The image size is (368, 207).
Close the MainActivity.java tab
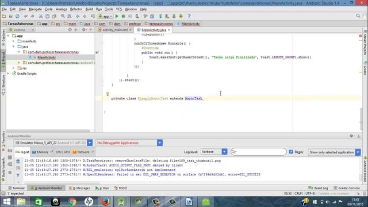tap(169, 30)
